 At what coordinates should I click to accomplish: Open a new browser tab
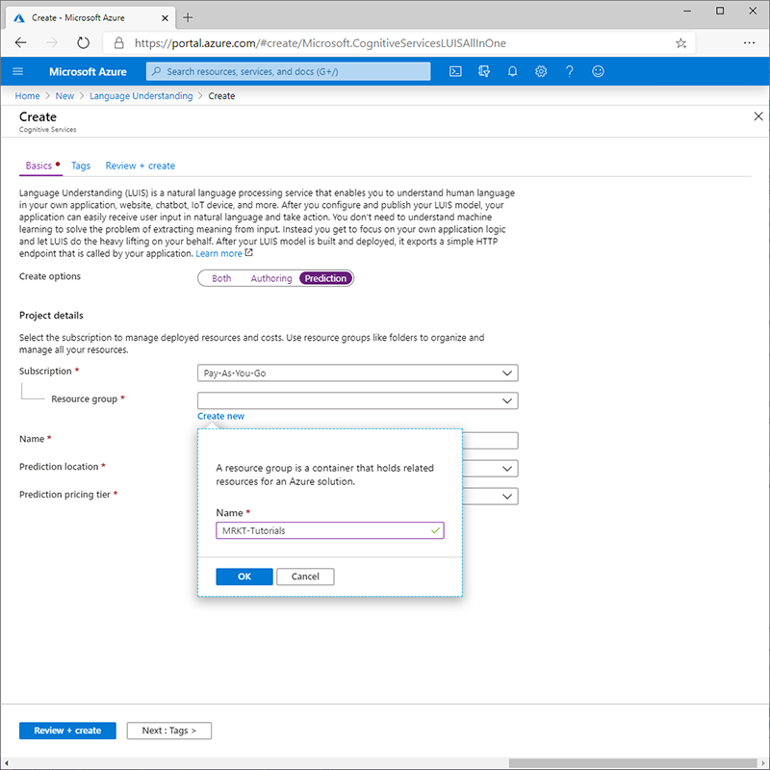point(188,17)
